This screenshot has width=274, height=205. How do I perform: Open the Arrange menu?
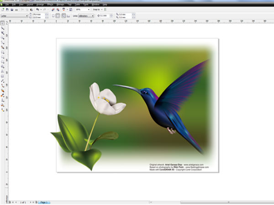(40, 5)
